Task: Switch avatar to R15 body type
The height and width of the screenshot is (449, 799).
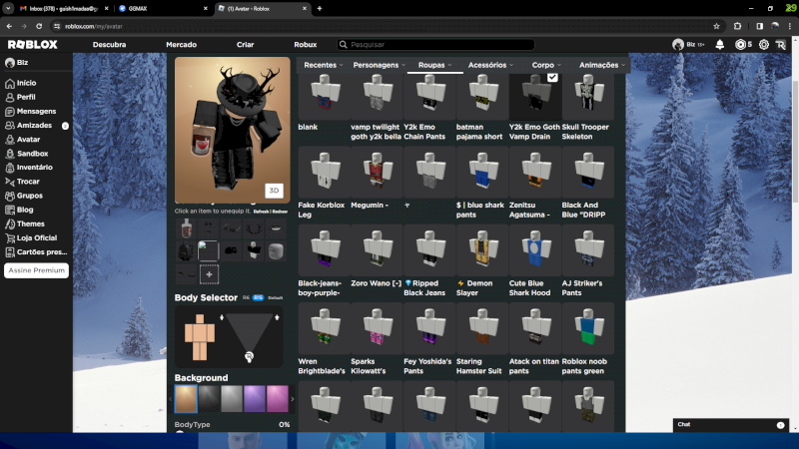Action: click(258, 297)
